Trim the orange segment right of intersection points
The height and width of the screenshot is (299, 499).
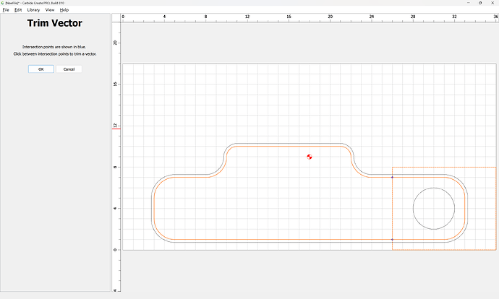465,208
